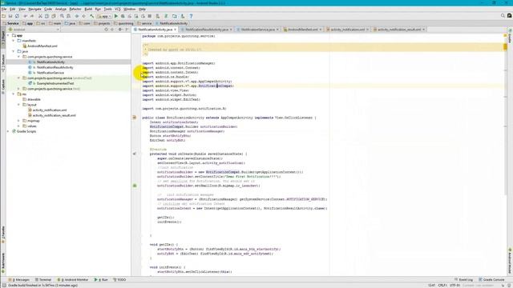Collapse the app module tree node
This screenshot has height=288, width=513.
point(8,35)
